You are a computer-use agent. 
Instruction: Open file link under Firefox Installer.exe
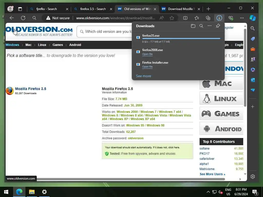147,67
